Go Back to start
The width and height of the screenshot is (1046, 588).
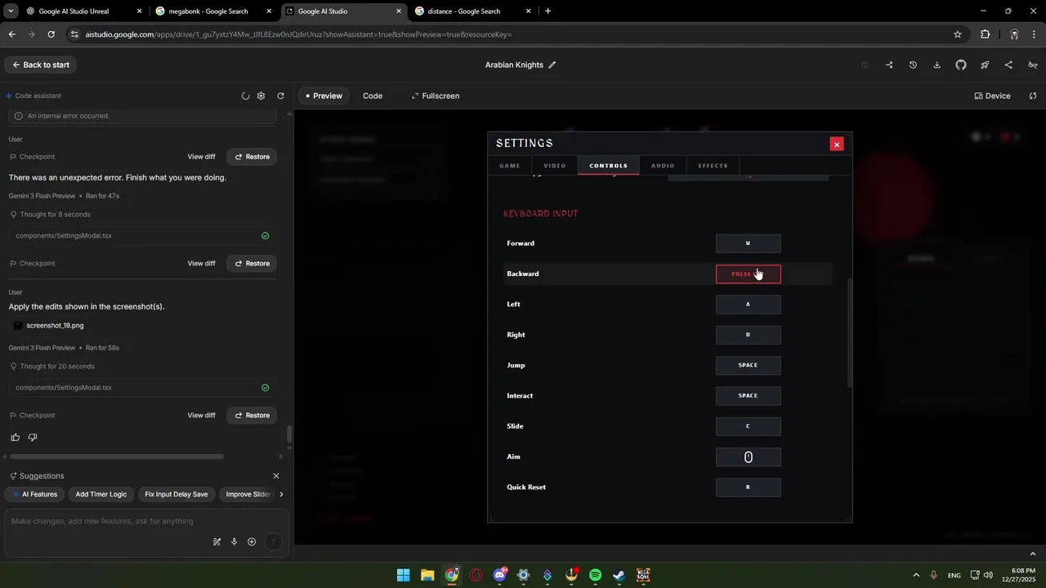coord(41,65)
